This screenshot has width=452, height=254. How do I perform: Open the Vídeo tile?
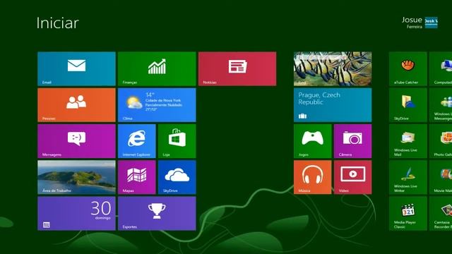click(353, 177)
